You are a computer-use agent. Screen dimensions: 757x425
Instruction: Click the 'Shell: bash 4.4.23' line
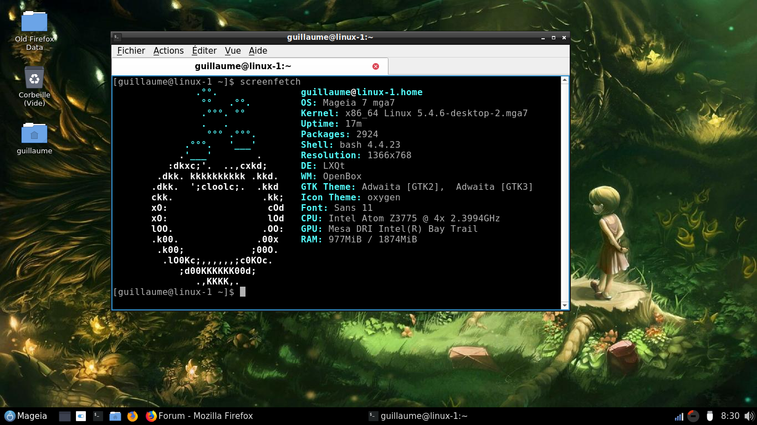351,145
